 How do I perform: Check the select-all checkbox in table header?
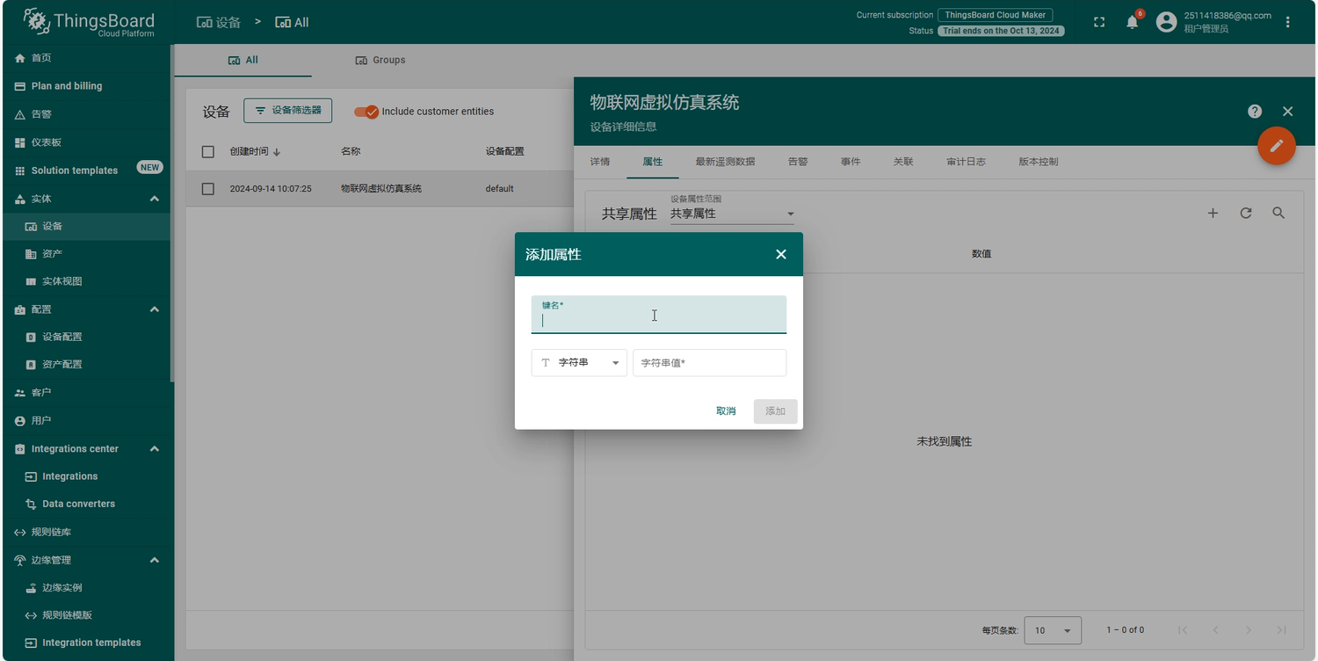click(208, 152)
